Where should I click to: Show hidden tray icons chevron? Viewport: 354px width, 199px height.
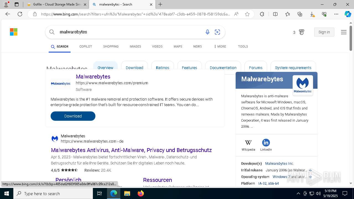[x=298, y=193]
